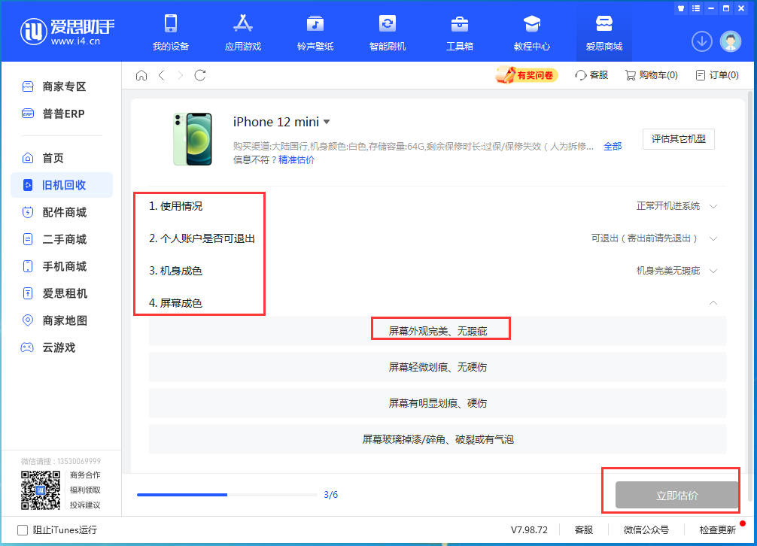Viewport: 757px width, 546px height.
Task: Click the home icon in navigation bar
Action: click(141, 75)
